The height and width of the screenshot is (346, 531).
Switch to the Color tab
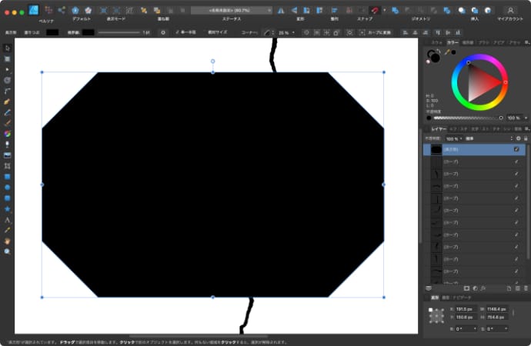[453, 42]
